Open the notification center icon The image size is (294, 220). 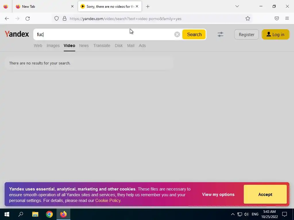[285, 214]
